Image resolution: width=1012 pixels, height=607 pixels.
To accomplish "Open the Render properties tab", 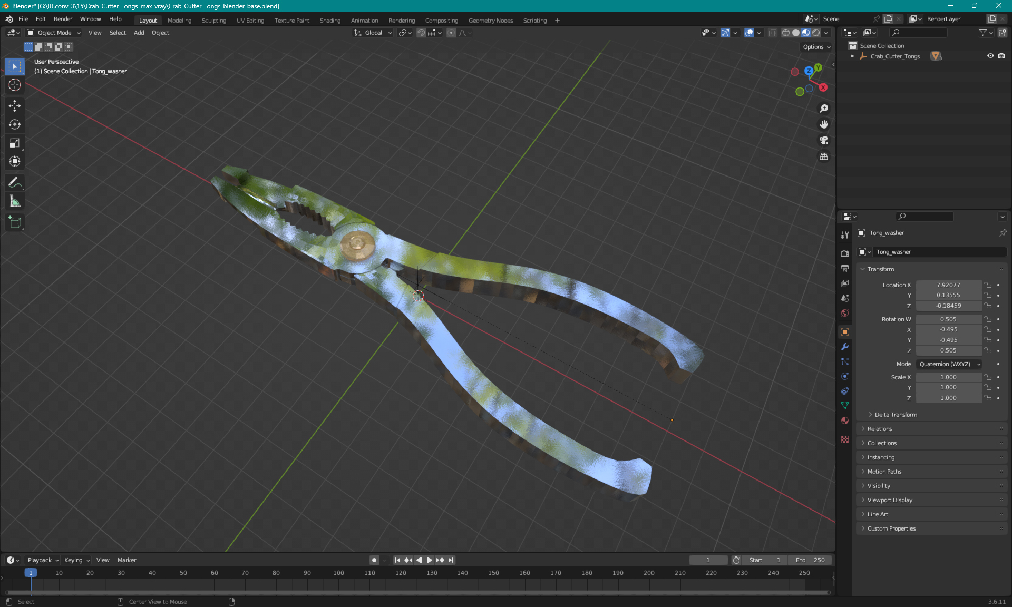I will click(x=845, y=253).
